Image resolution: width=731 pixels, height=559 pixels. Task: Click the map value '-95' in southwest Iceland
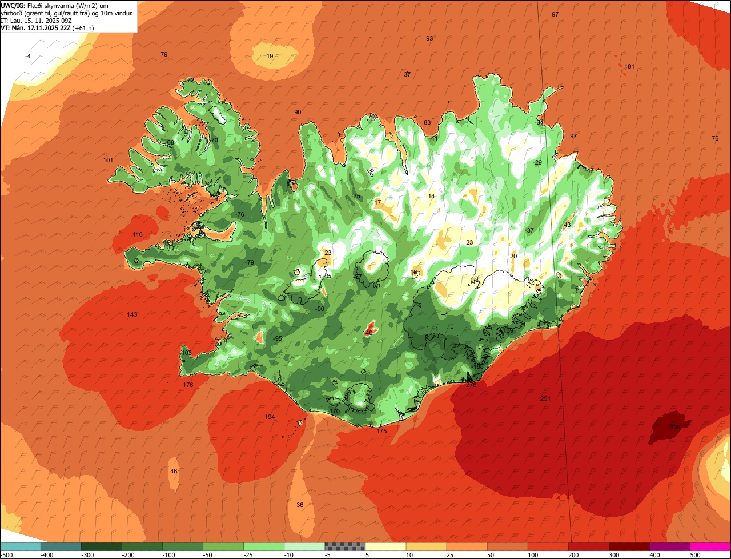coord(278,338)
